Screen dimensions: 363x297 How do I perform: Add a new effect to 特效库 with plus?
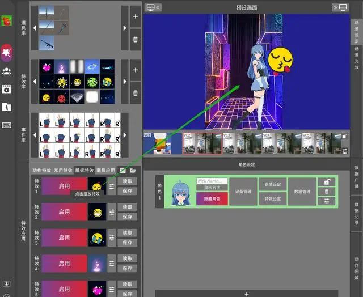[x=136, y=70]
